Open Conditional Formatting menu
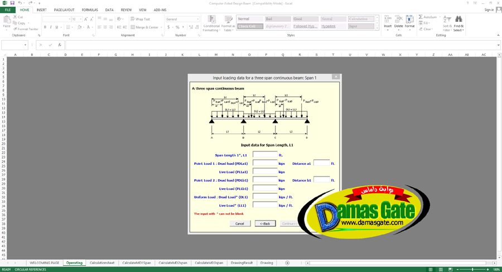502x272 pixels. click(x=211, y=23)
